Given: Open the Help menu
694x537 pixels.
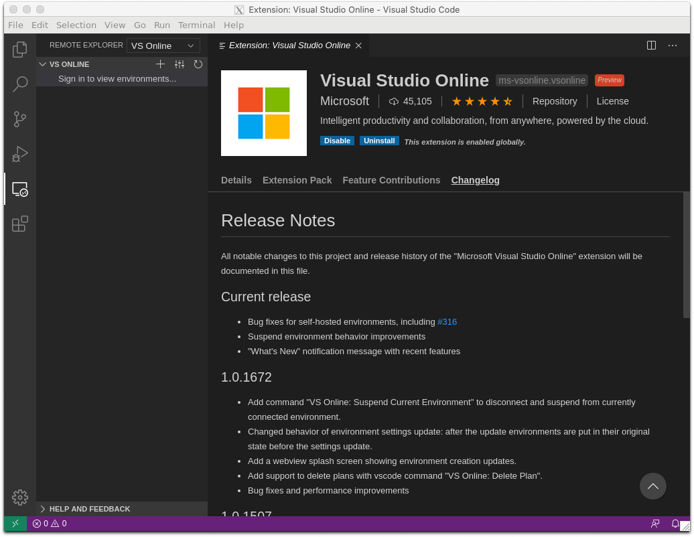Looking at the screenshot, I should point(234,25).
